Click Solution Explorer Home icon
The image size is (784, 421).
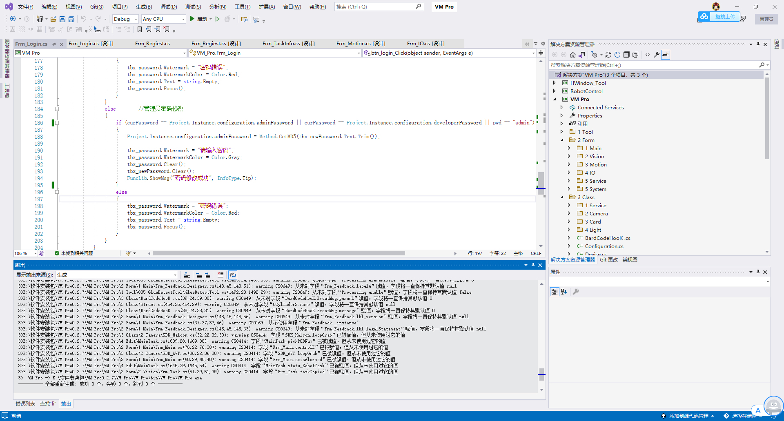coord(573,55)
